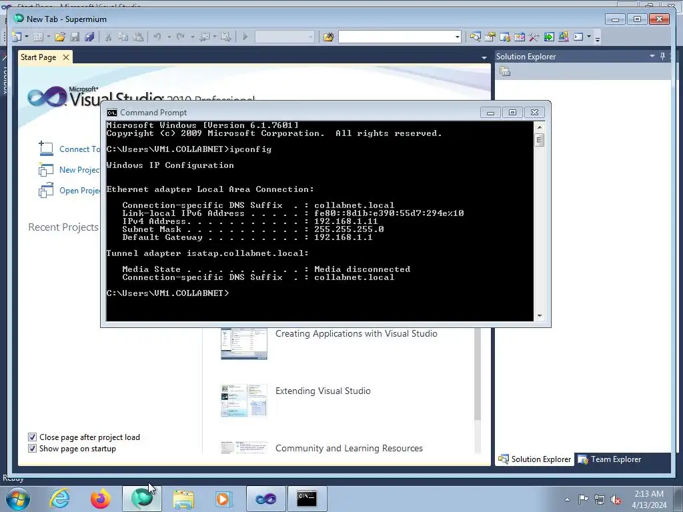Click the Start Debugging play icon
Viewport: 683px width, 512px height.
pyautogui.click(x=245, y=37)
